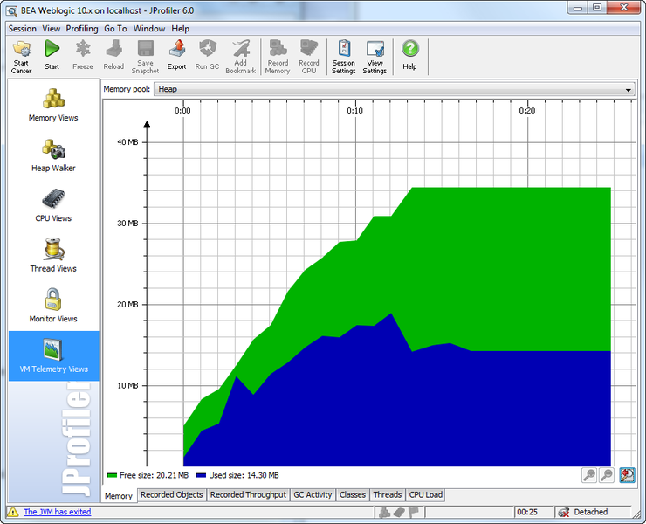
Task: Click the 20 MB axis label
Action: [127, 305]
